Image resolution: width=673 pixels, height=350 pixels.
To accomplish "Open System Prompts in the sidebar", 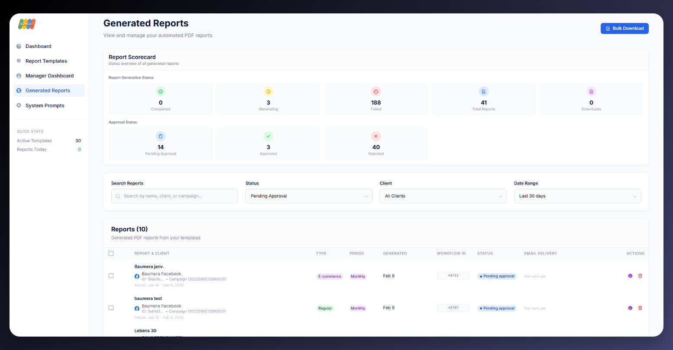I will (x=45, y=105).
